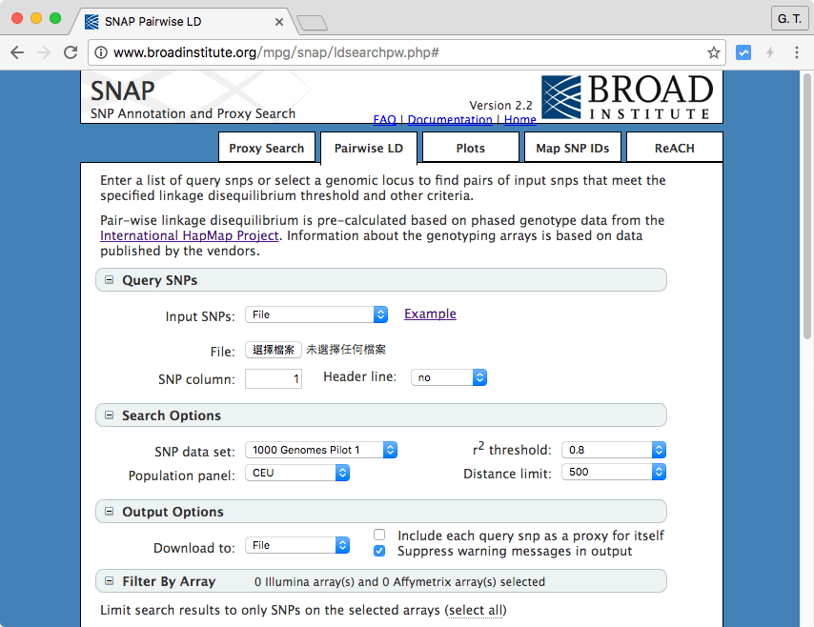
Task: Change the r² threshold dropdown value
Action: point(613,450)
